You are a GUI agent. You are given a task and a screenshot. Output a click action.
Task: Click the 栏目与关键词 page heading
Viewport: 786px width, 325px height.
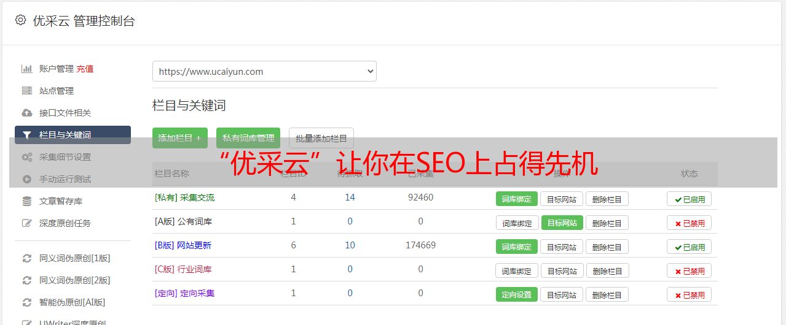click(189, 105)
